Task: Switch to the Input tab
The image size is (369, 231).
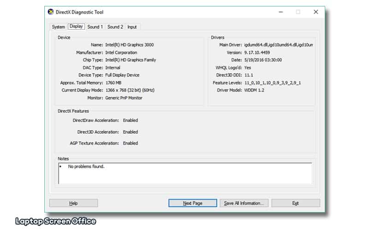Action: tap(132, 27)
